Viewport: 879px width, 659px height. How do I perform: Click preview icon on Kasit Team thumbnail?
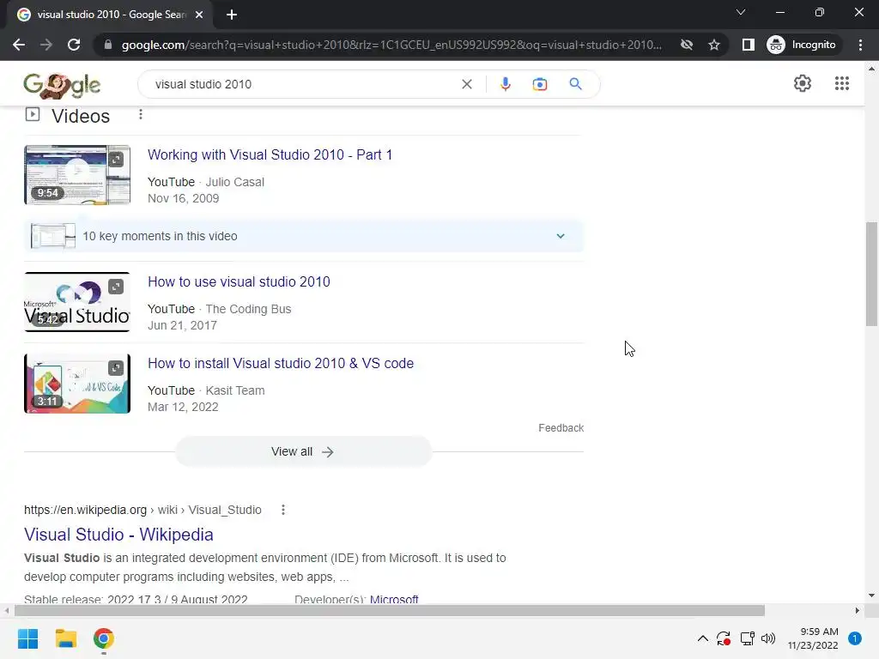[x=116, y=368]
